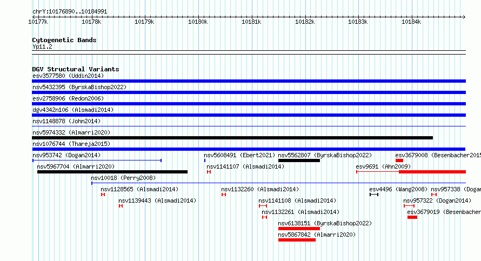Select the red block under esv3679008
This screenshot has height=261, width=481.
pyautogui.click(x=399, y=160)
